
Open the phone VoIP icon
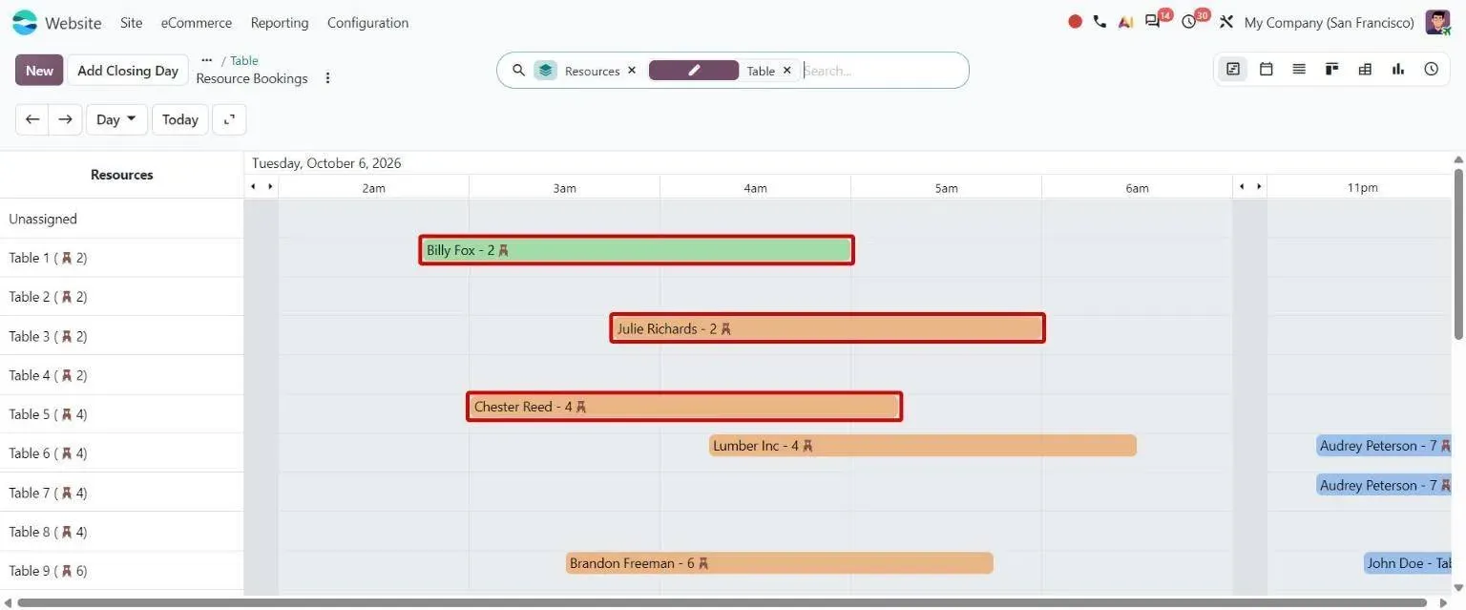point(1099,22)
